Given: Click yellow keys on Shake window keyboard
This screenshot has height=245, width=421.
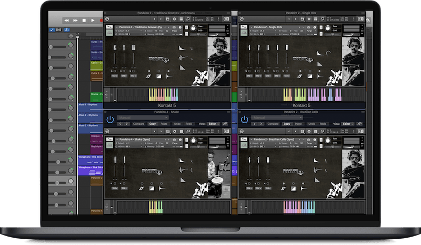Looking at the screenshot, I should [x=153, y=207].
